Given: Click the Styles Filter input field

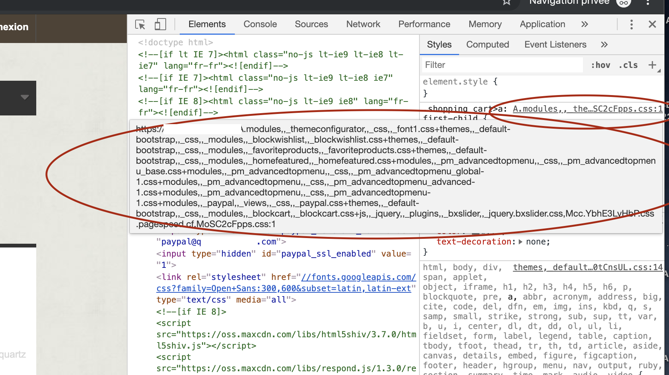Looking at the screenshot, I should tap(502, 65).
